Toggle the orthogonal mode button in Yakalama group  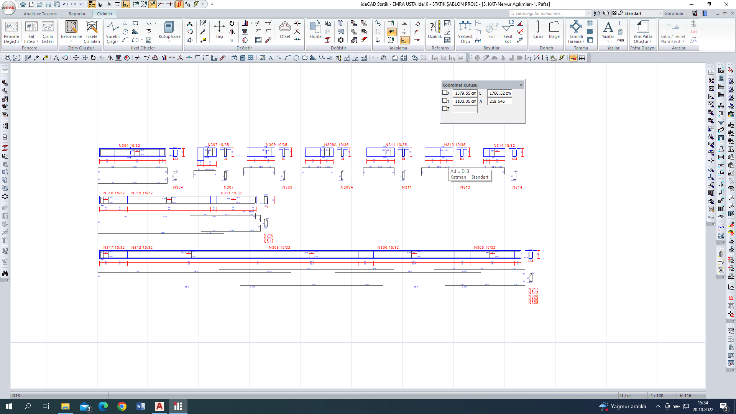(x=404, y=40)
